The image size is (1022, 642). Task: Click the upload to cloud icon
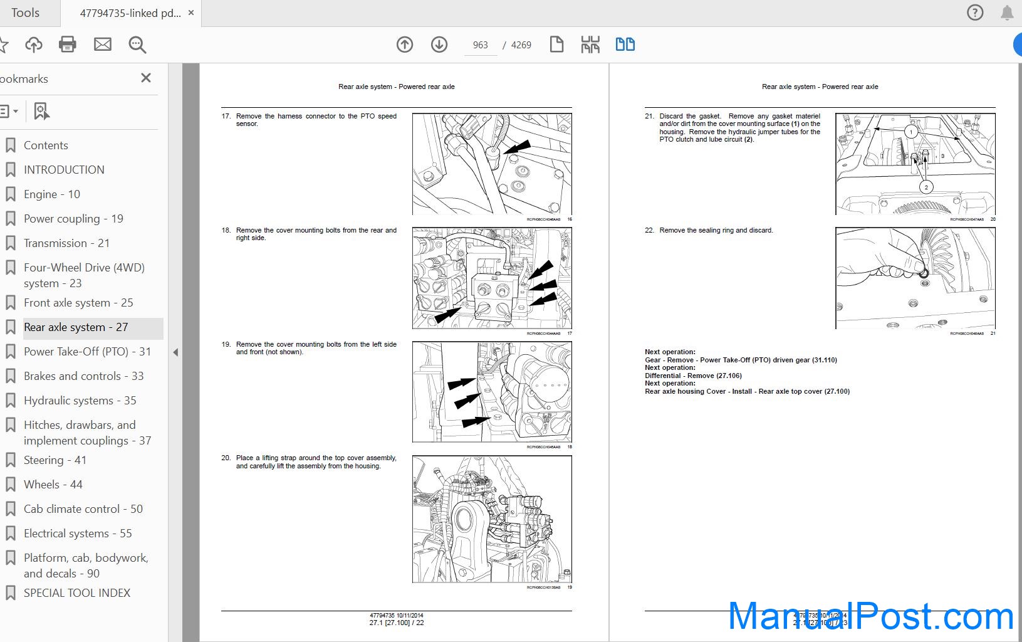pos(34,45)
